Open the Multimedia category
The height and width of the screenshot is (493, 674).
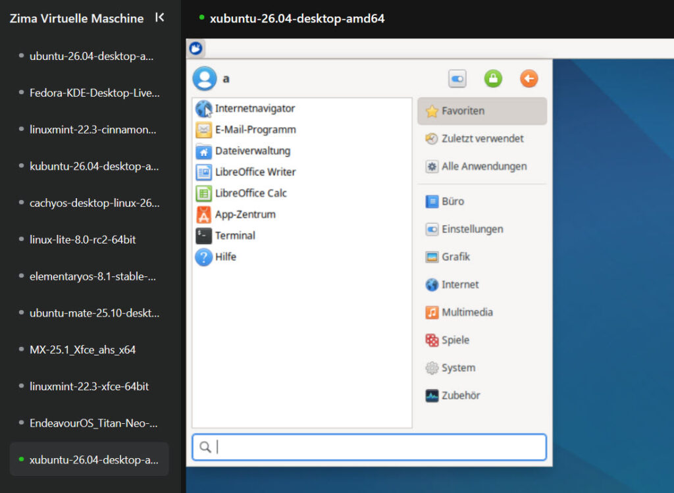[482, 312]
